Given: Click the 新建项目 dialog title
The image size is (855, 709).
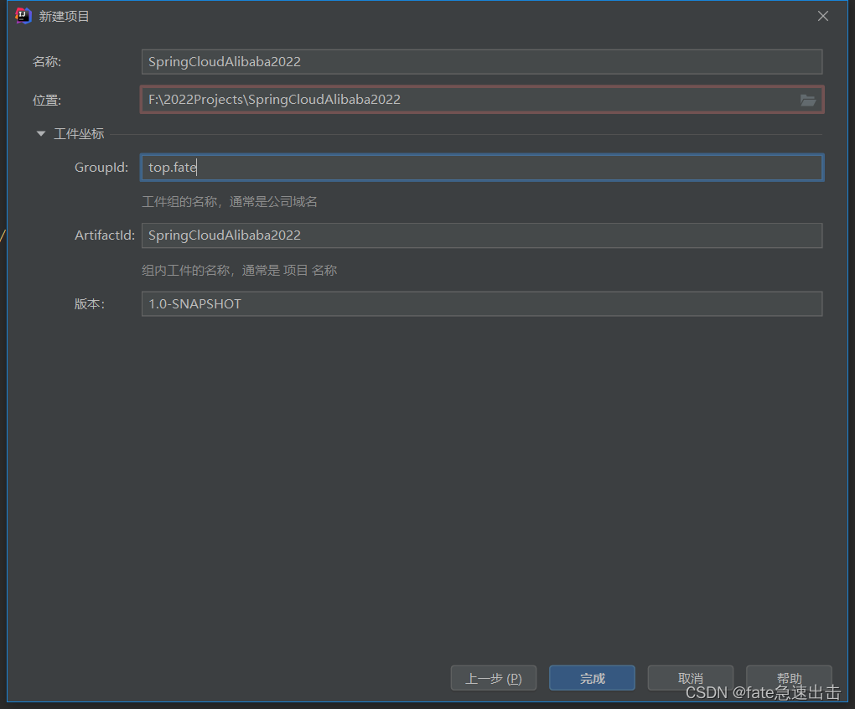Looking at the screenshot, I should pos(65,17).
